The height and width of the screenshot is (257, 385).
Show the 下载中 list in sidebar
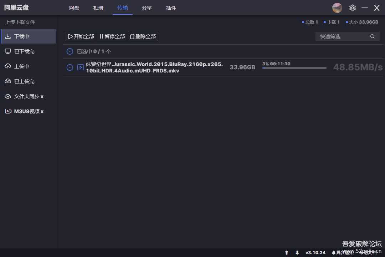[x=29, y=36]
